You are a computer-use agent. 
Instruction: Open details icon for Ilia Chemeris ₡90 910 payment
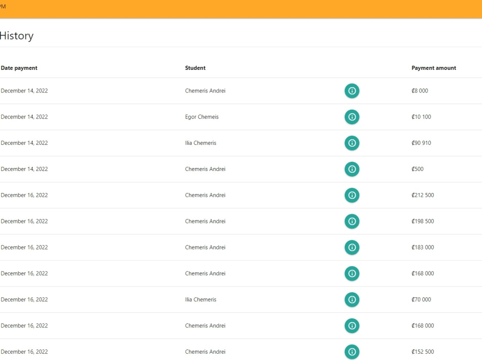352,143
